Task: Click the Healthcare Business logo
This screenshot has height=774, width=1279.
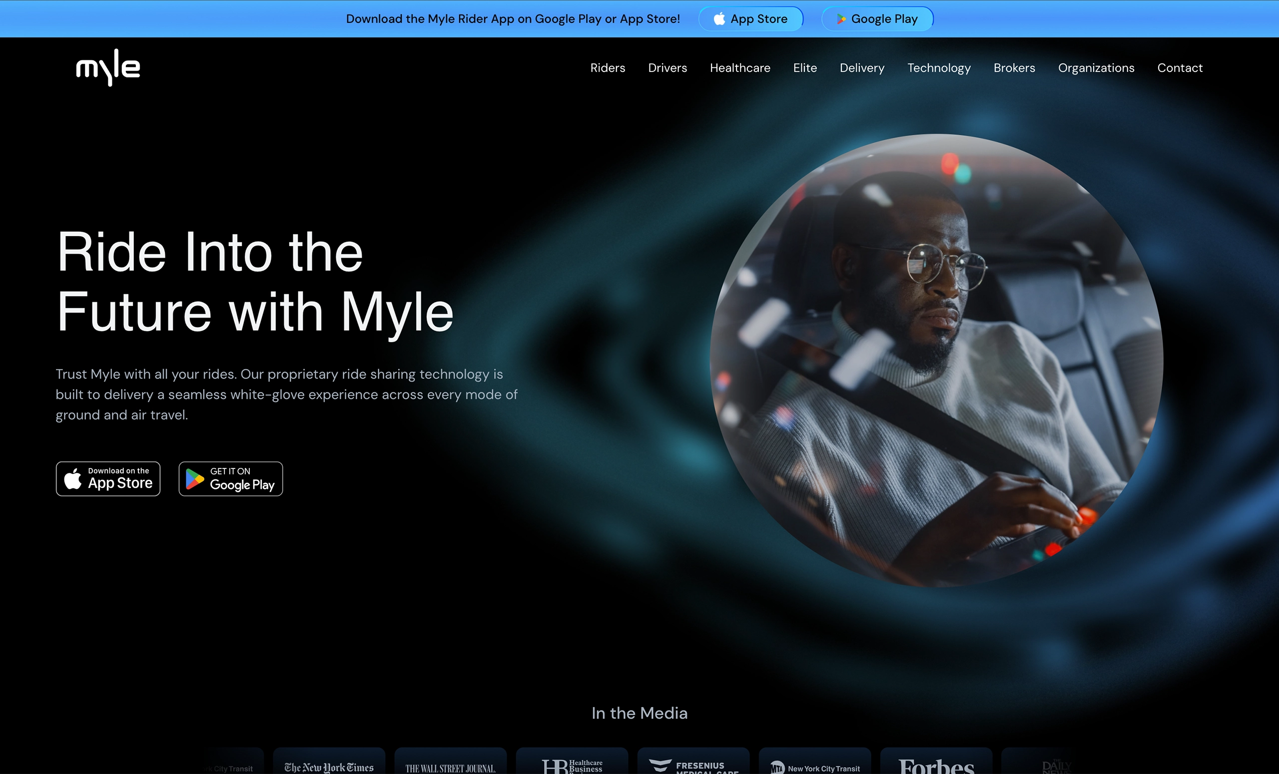Action: coord(572,767)
